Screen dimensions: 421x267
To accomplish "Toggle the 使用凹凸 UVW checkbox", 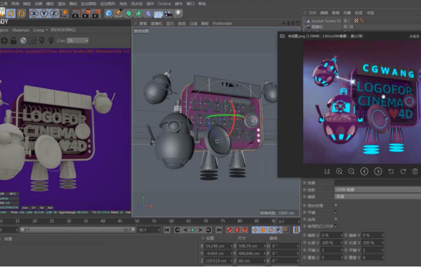I will point(336,226).
